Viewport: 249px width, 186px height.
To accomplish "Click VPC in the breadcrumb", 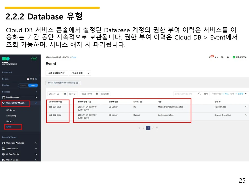I will point(47,57).
